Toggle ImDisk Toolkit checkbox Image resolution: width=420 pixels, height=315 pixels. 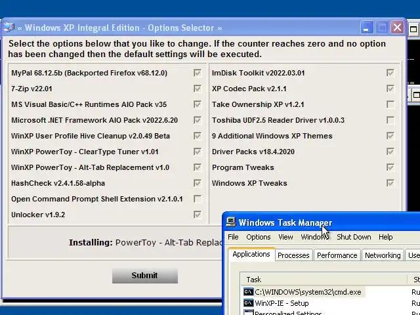point(390,73)
